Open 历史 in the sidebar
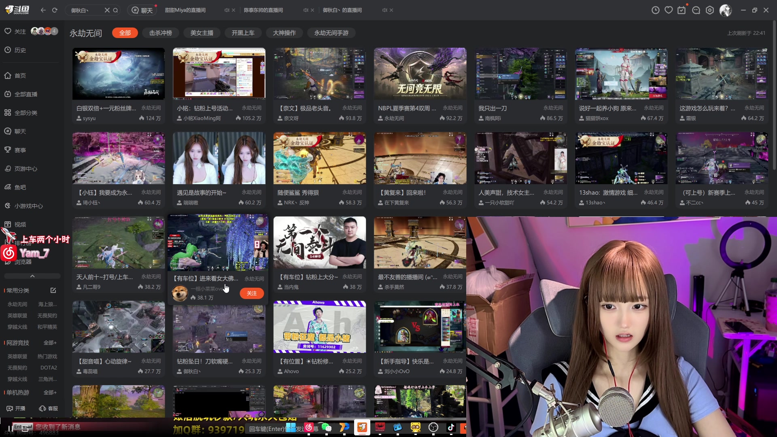777x437 pixels. pyautogui.click(x=15, y=50)
